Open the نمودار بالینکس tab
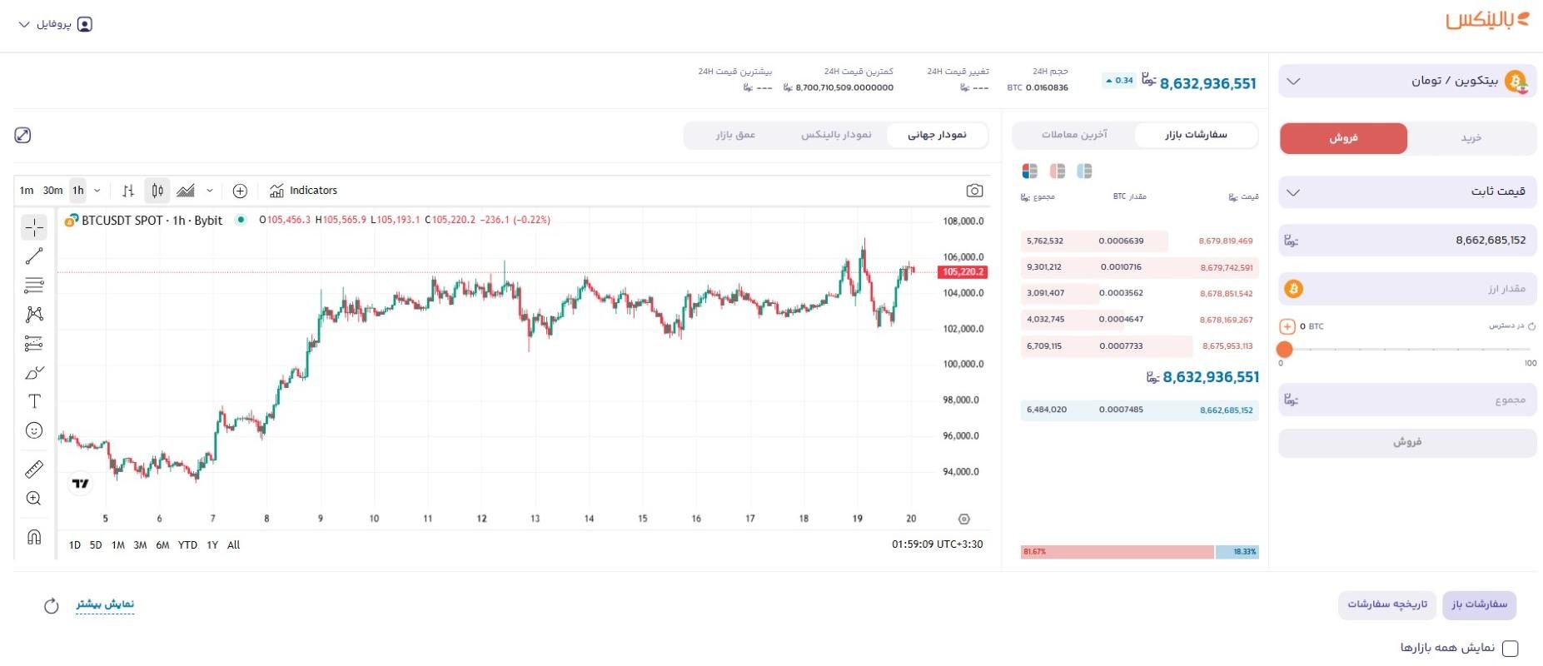The height and width of the screenshot is (666, 1543). pyautogui.click(x=836, y=134)
